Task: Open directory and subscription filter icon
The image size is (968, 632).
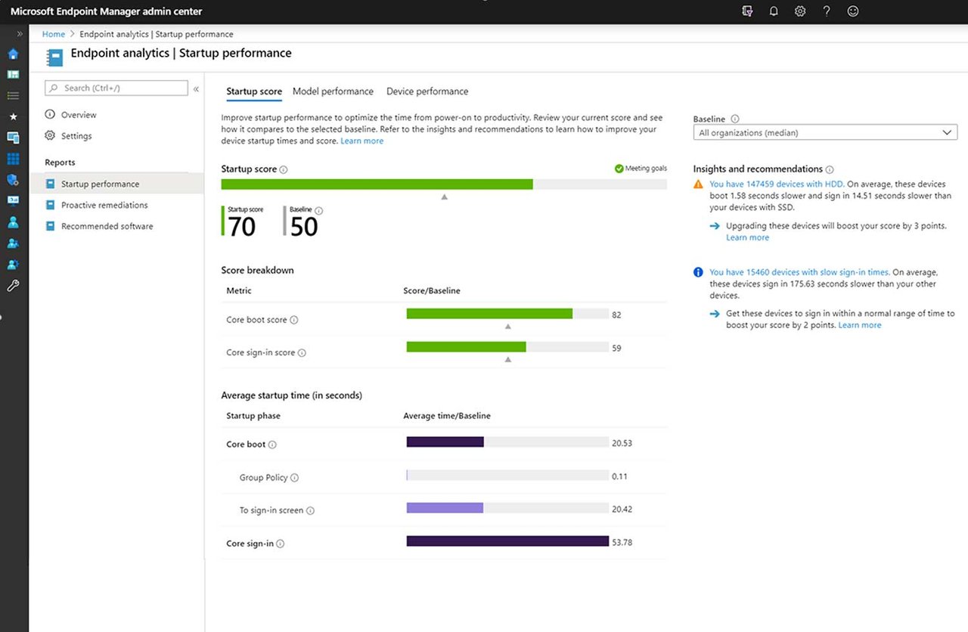Action: 747,11
